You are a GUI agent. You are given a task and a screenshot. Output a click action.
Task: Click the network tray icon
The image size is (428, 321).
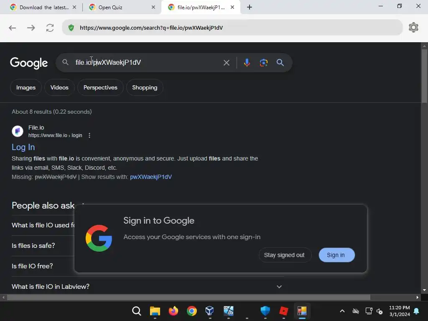(369, 311)
